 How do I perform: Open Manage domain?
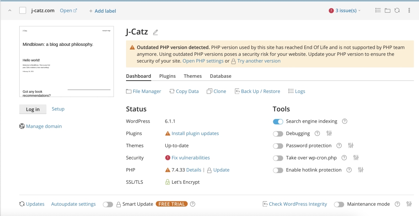41,126
